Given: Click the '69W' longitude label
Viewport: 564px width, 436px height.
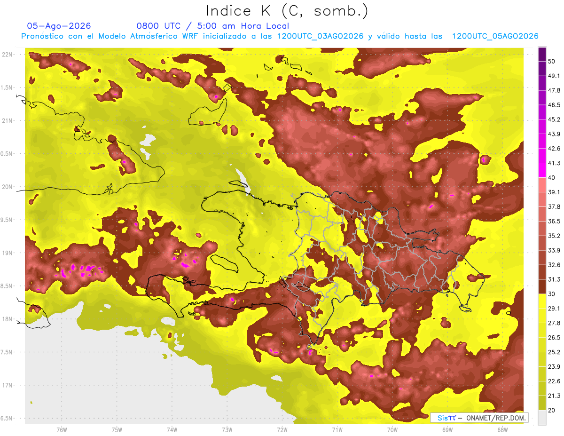Looking at the screenshot, I should [x=447, y=429].
